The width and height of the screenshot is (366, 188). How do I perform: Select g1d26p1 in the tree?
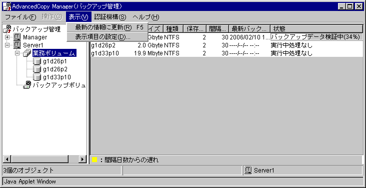55,61
